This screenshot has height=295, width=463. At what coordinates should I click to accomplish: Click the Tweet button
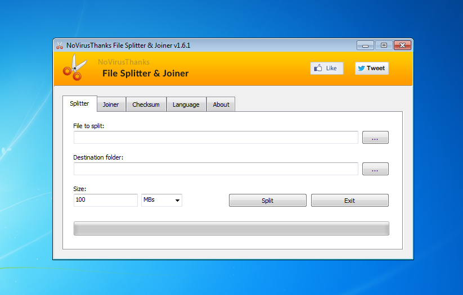(x=371, y=69)
